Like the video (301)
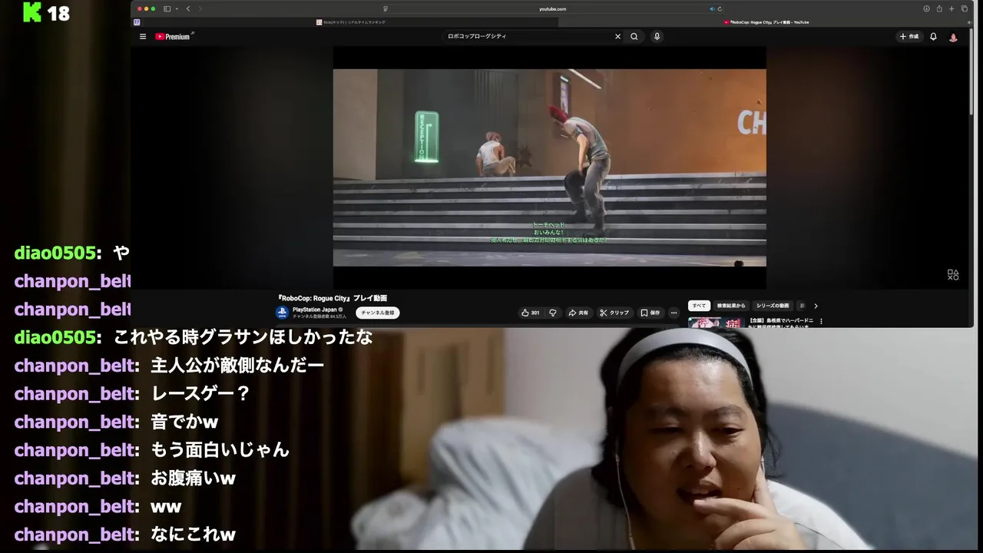 click(530, 313)
